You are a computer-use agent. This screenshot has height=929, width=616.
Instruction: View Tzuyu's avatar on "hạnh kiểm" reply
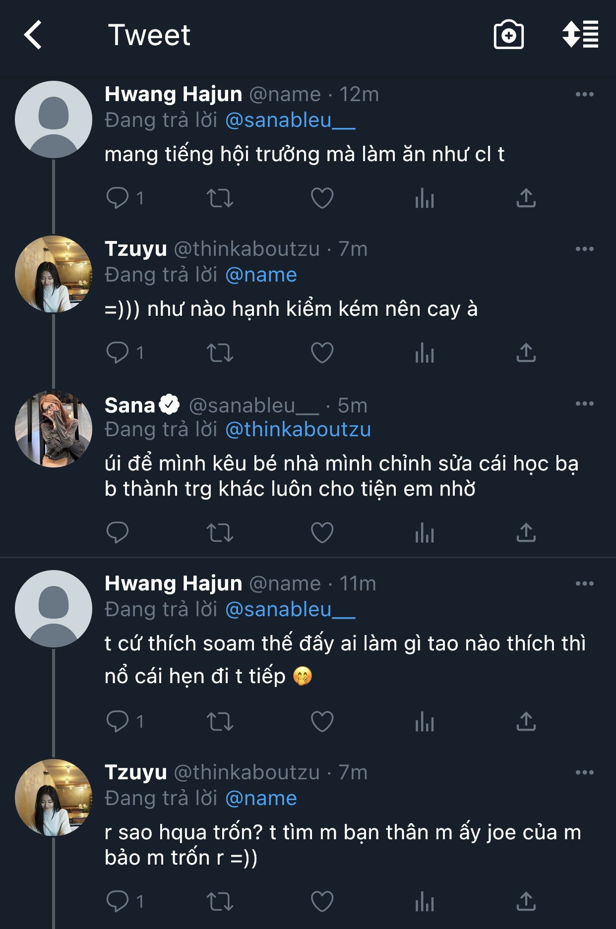coord(54,274)
